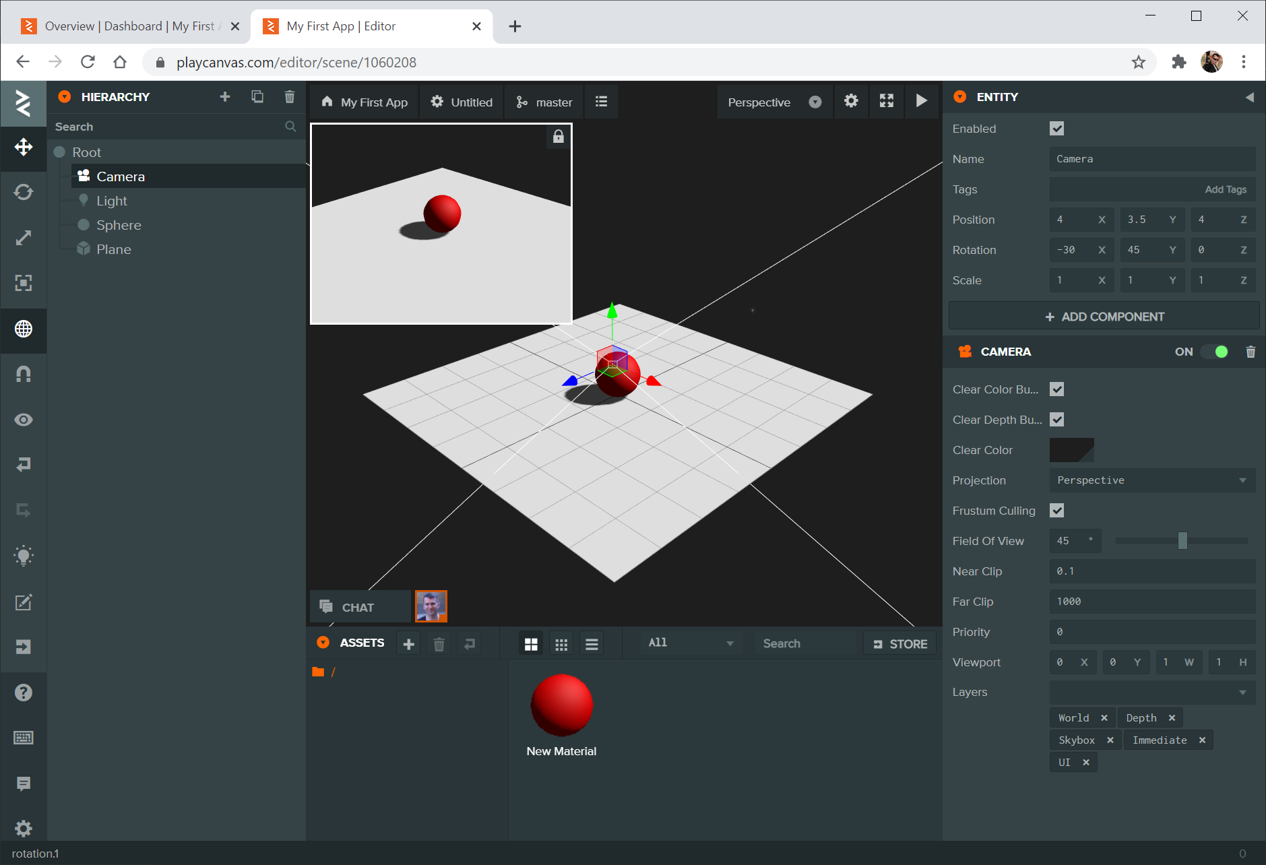Open the CHAT panel
Viewport: 1266px width, 865px height.
(360, 607)
